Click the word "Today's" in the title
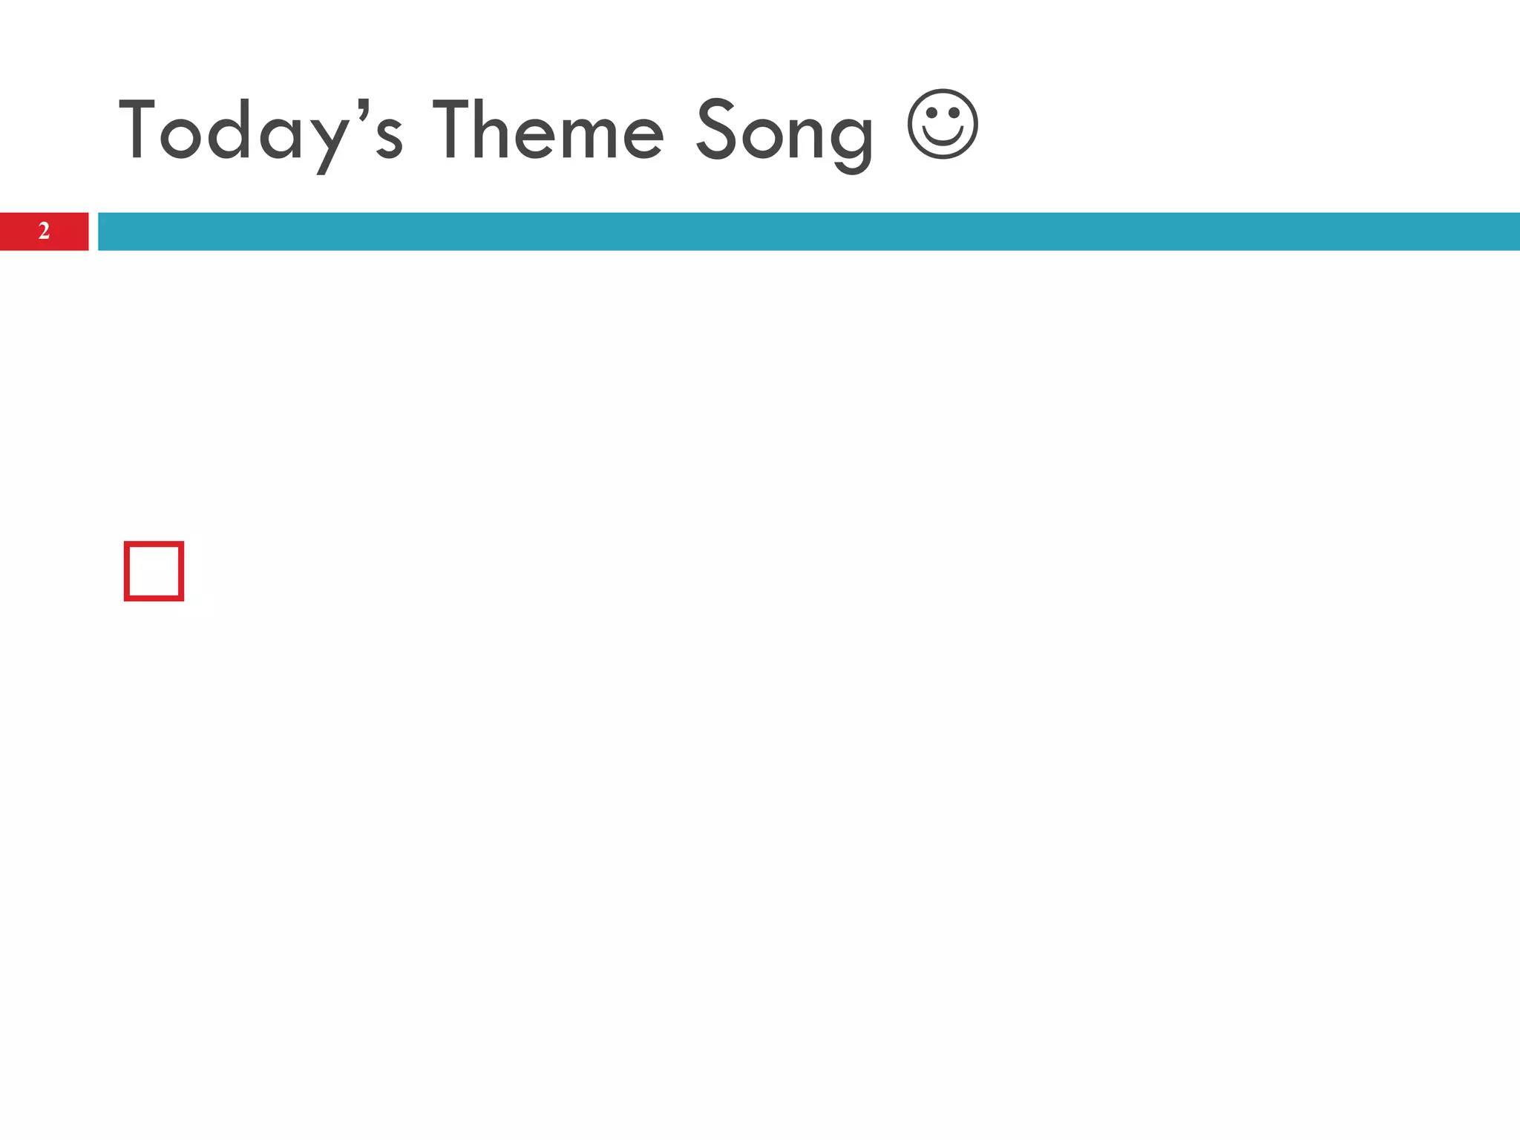The width and height of the screenshot is (1520, 1140). click(x=260, y=131)
